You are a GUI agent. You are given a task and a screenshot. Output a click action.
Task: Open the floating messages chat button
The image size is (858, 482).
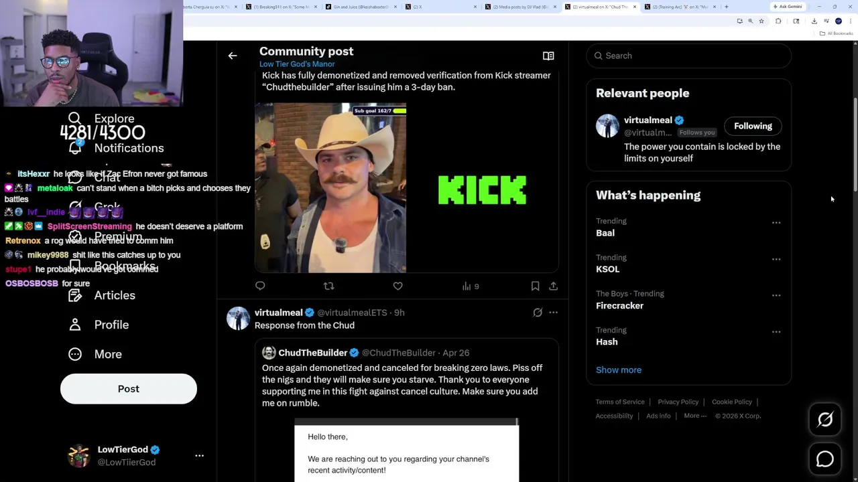coord(825,459)
